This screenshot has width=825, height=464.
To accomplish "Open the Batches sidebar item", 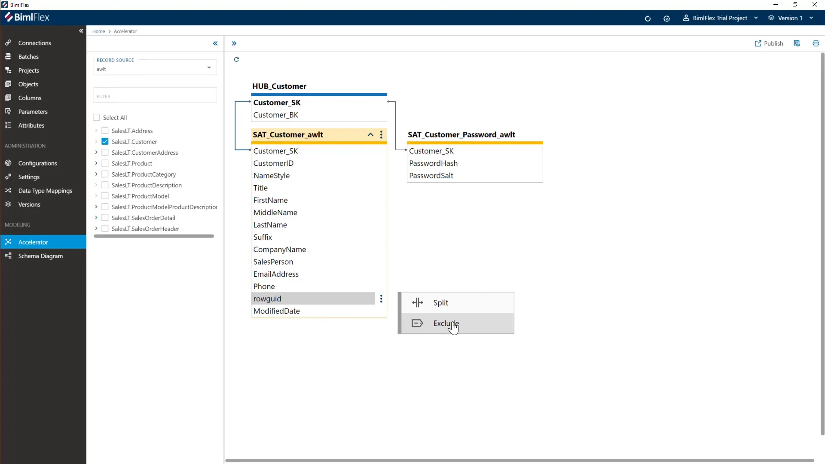I will click(x=43, y=57).
